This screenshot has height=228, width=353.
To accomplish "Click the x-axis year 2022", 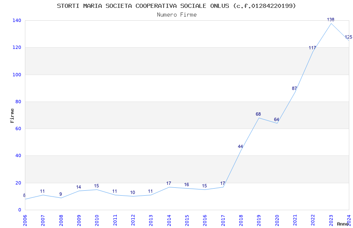I will coord(313,221).
